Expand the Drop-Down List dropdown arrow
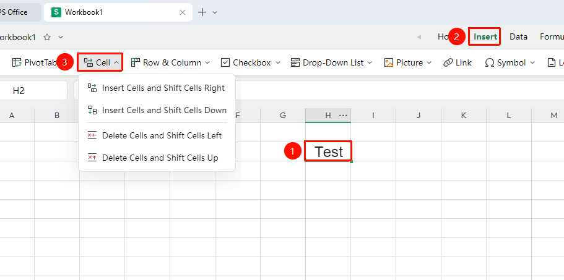Viewport: 564px width, 280px height. point(370,62)
